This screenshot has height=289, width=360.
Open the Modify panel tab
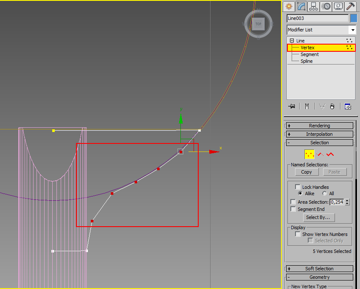point(301,6)
